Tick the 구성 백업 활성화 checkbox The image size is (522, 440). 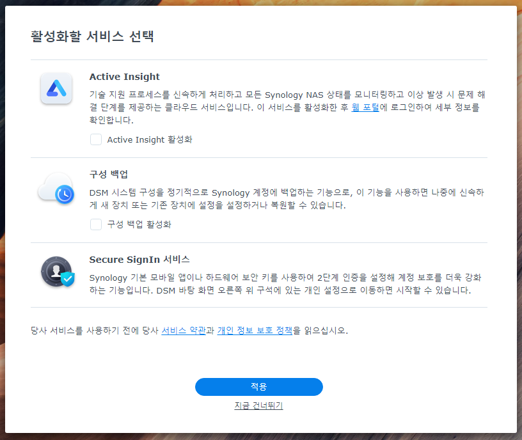pos(96,224)
